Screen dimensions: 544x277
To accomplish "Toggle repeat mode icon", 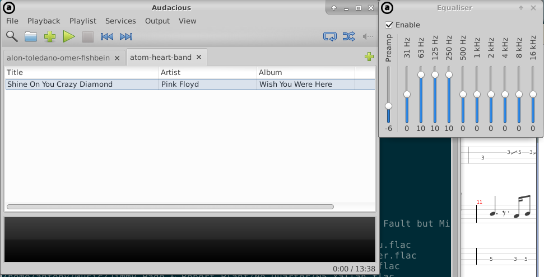I will [x=329, y=36].
